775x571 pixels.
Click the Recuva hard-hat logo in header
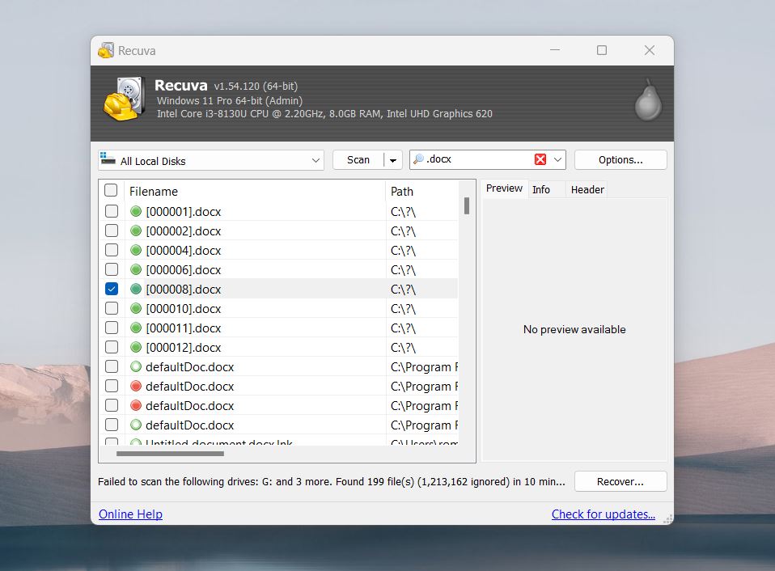(124, 99)
